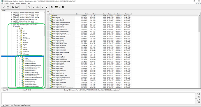Image resolution: width=201 pixels, height=107 pixels.
Task: Click the second toolbar icon next to the tools icon
Action: pyautogui.click(x=8, y=7)
